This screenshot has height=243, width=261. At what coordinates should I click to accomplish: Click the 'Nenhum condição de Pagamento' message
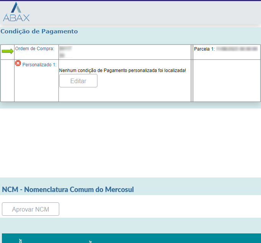pyautogui.click(x=122, y=71)
